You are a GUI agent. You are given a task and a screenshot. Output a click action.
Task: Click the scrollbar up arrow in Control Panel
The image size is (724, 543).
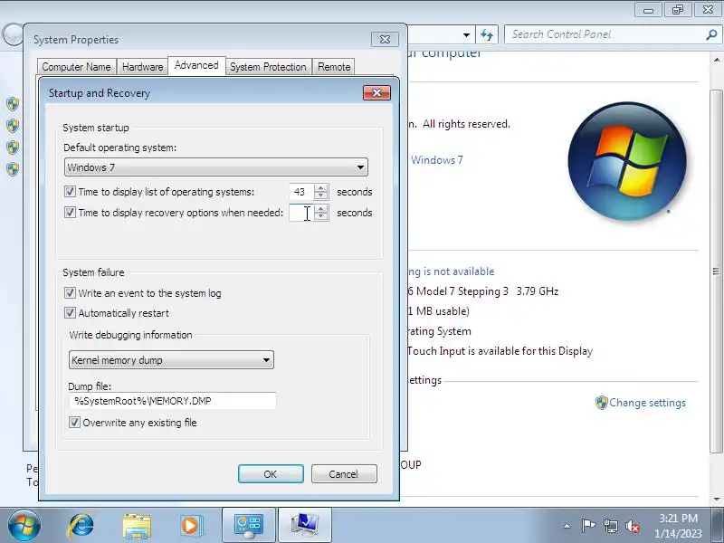716,60
